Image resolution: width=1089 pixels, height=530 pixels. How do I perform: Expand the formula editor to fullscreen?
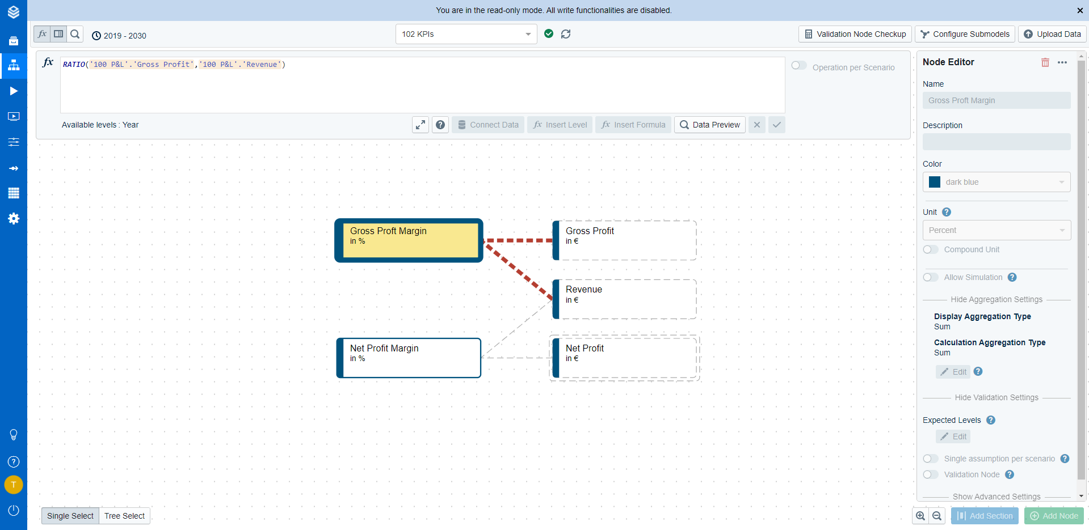pyautogui.click(x=420, y=125)
